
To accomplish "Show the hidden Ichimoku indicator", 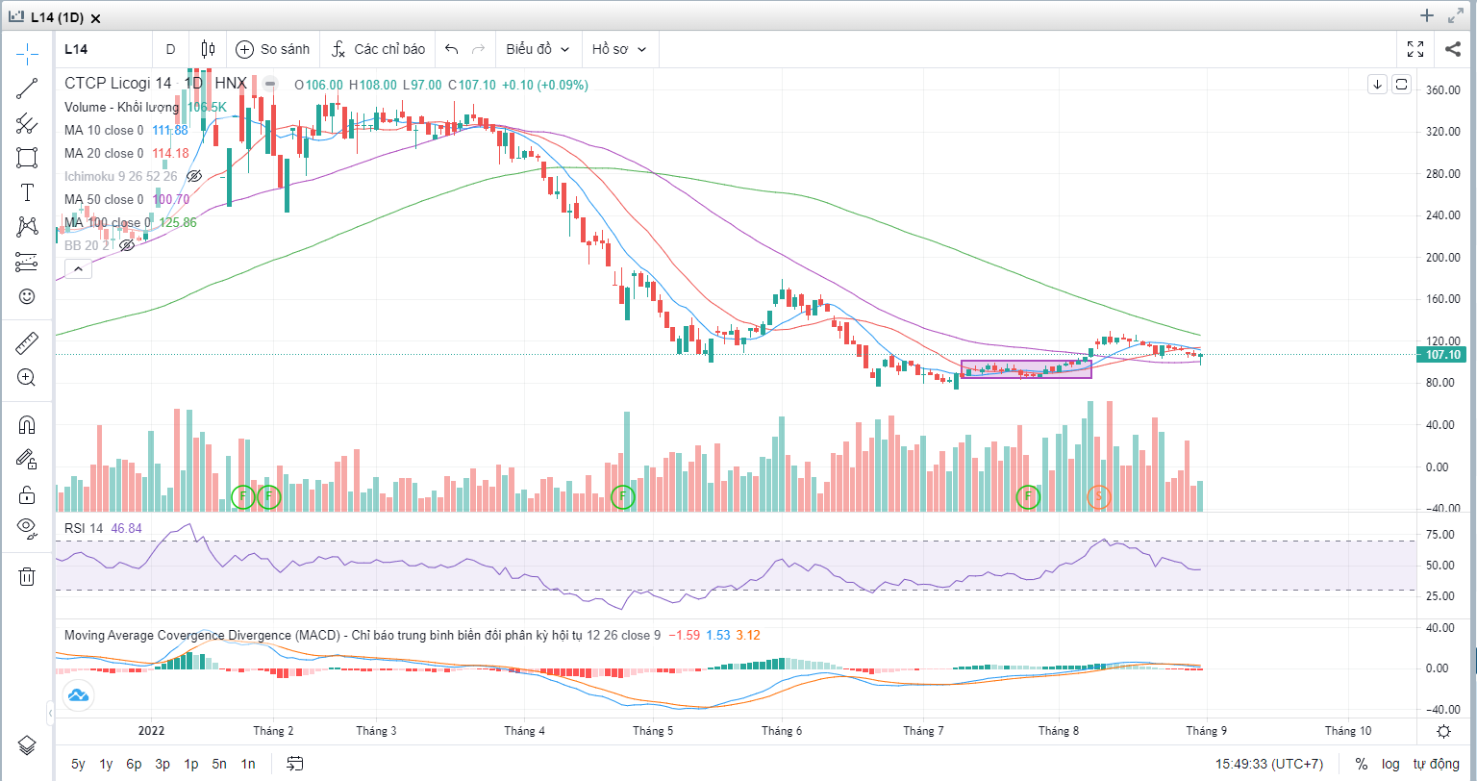I will (194, 177).
